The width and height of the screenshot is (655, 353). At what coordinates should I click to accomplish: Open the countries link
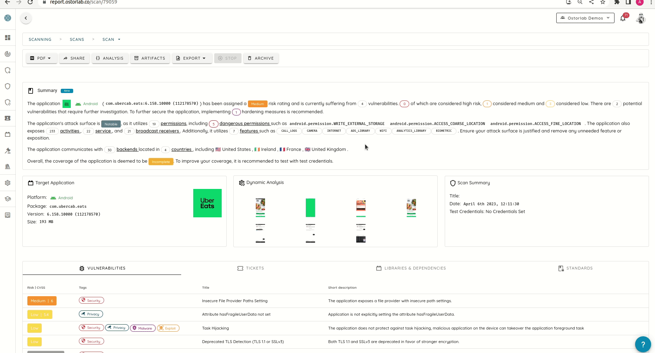(182, 150)
